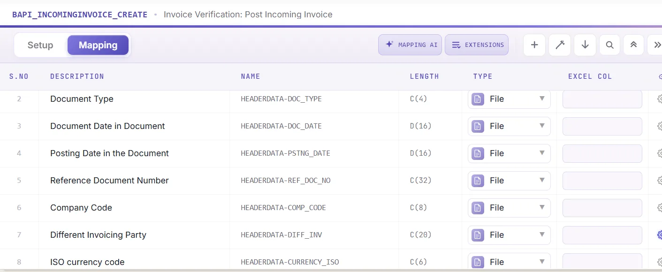Select Reference Document Number description
Viewport: 662px width, 272px height.
pos(109,181)
